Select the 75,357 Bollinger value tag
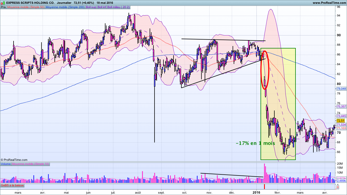Image resolution: width=347 pixels, height=195 pixels. tap(341, 106)
